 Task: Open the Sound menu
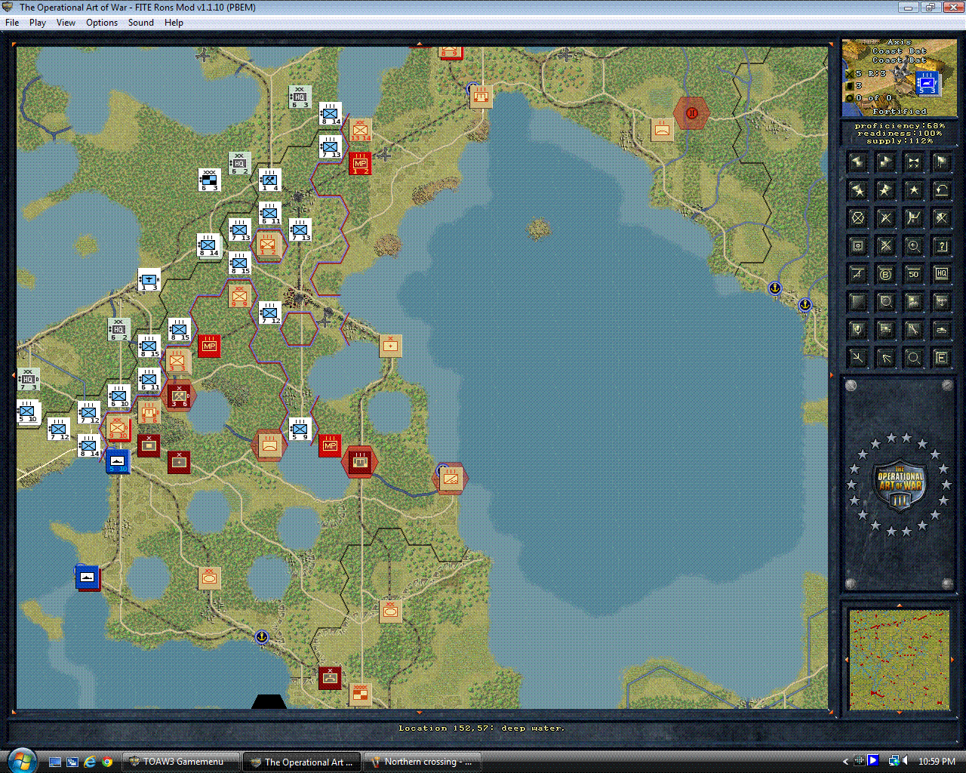tap(140, 23)
